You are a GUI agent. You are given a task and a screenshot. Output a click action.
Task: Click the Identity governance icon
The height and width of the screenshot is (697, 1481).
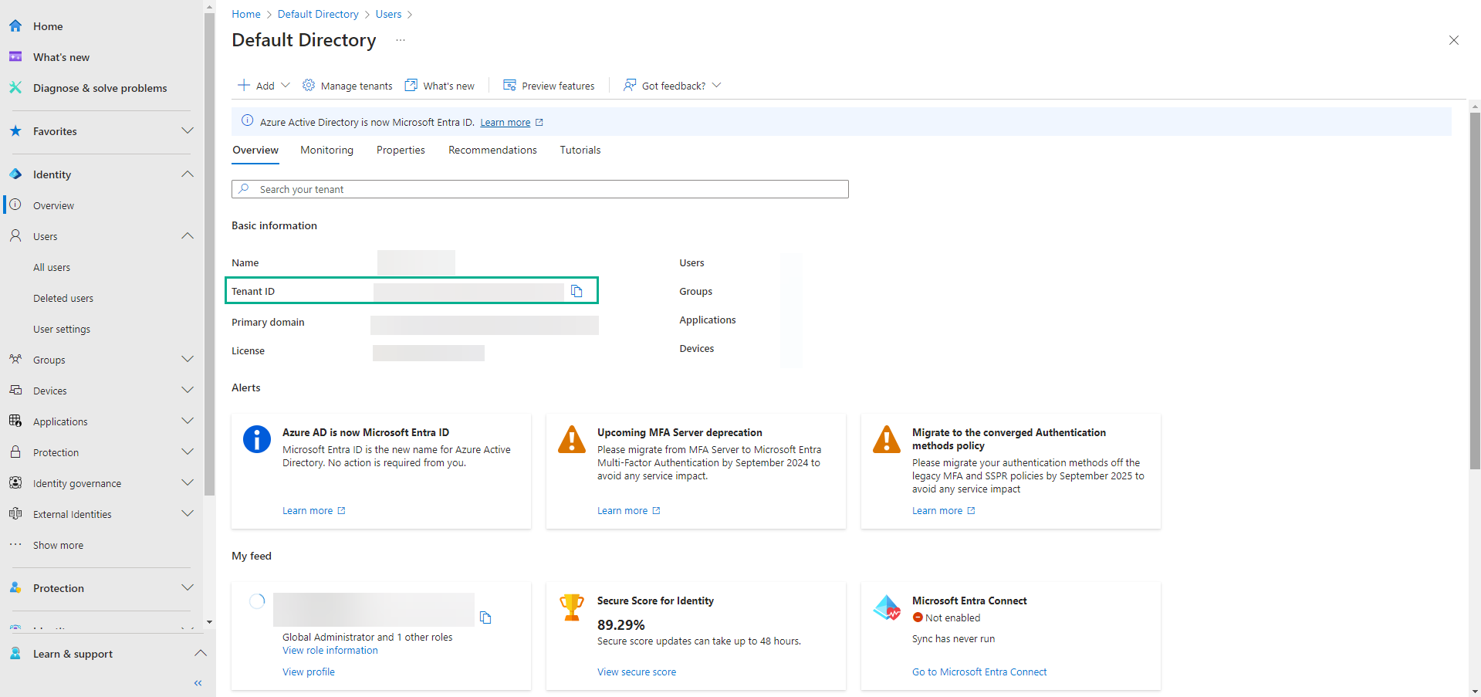[15, 483]
